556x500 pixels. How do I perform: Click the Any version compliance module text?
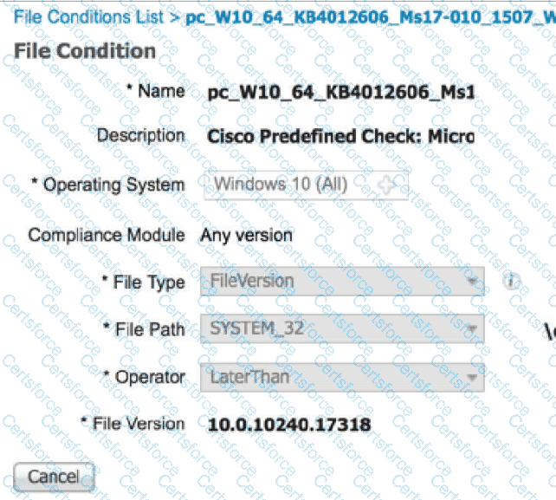[247, 235]
